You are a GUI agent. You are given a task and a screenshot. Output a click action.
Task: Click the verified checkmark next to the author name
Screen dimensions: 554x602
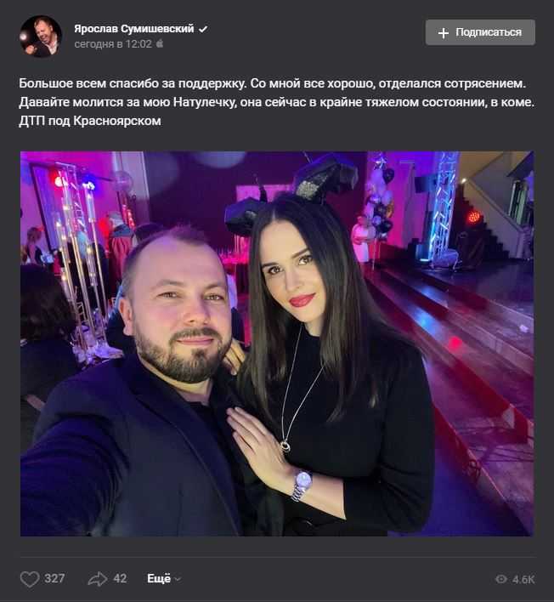(203, 29)
